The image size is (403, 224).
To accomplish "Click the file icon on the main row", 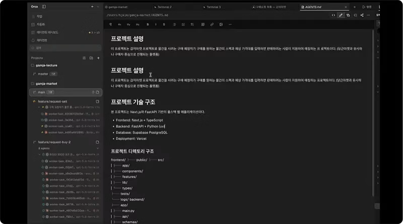I will [97, 92].
